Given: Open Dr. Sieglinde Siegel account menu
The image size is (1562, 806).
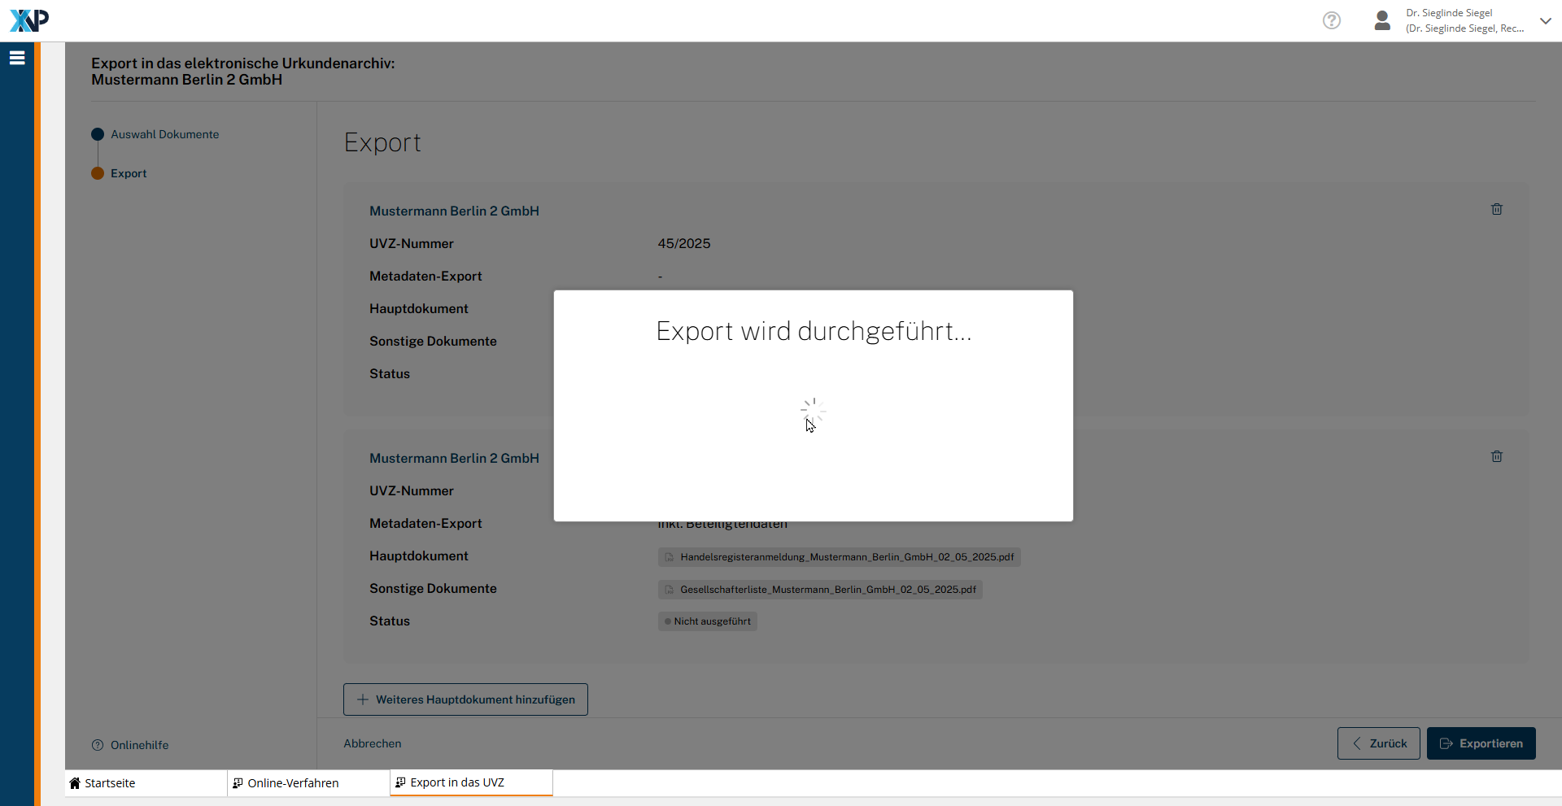Looking at the screenshot, I should click(1464, 20).
